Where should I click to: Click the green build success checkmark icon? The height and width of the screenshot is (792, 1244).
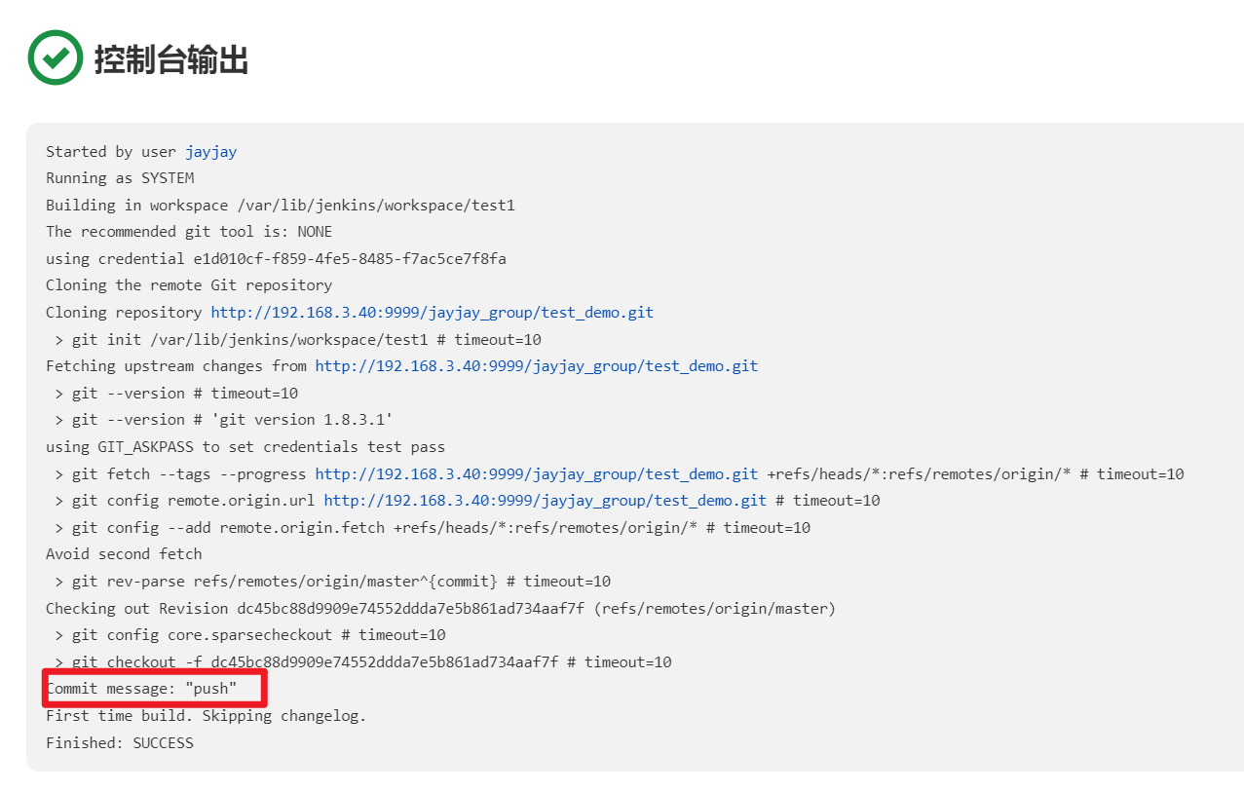[56, 57]
